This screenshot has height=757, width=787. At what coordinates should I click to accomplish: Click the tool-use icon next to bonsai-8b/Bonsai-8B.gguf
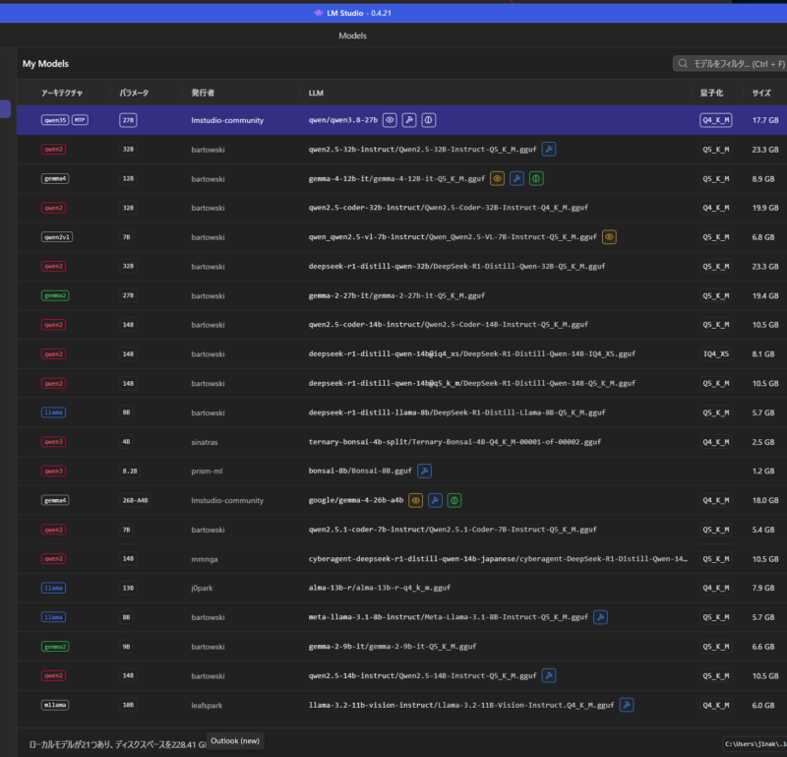coord(424,471)
